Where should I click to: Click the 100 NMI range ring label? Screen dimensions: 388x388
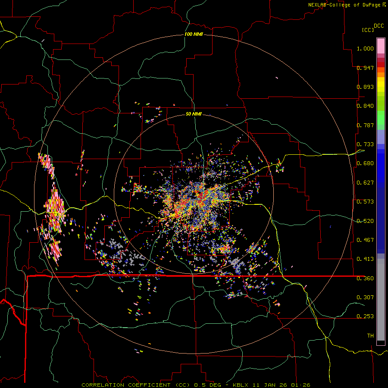(x=194, y=34)
